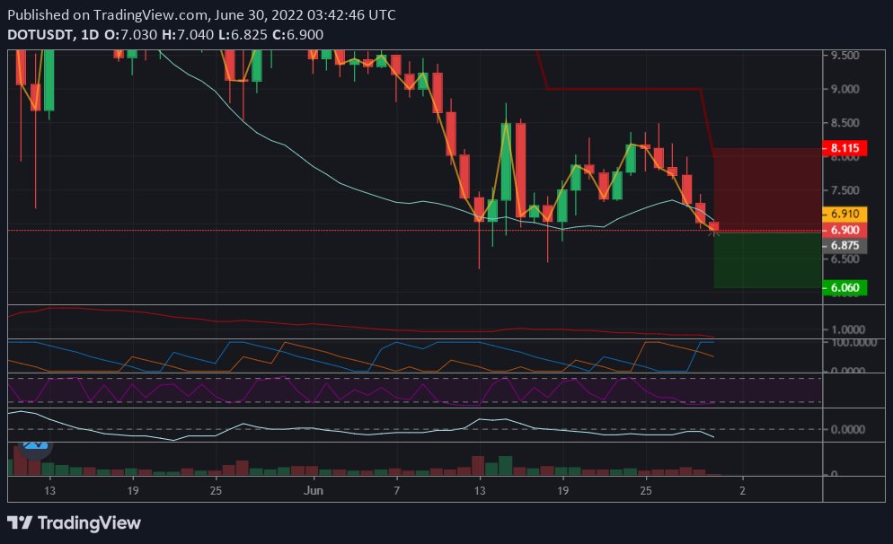Click the TradingView logo at the bottom

point(74,523)
